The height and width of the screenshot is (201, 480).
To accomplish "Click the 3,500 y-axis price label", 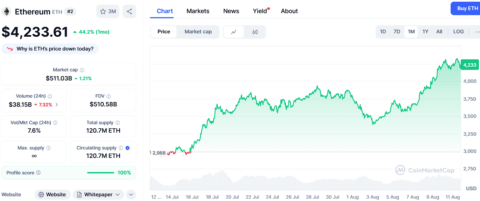I will point(470,116).
